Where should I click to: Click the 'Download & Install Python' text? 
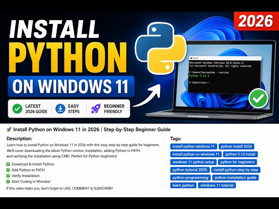click(33, 164)
